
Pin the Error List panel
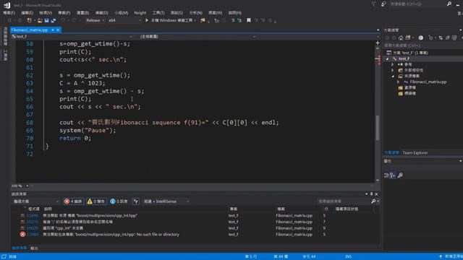(x=371, y=194)
